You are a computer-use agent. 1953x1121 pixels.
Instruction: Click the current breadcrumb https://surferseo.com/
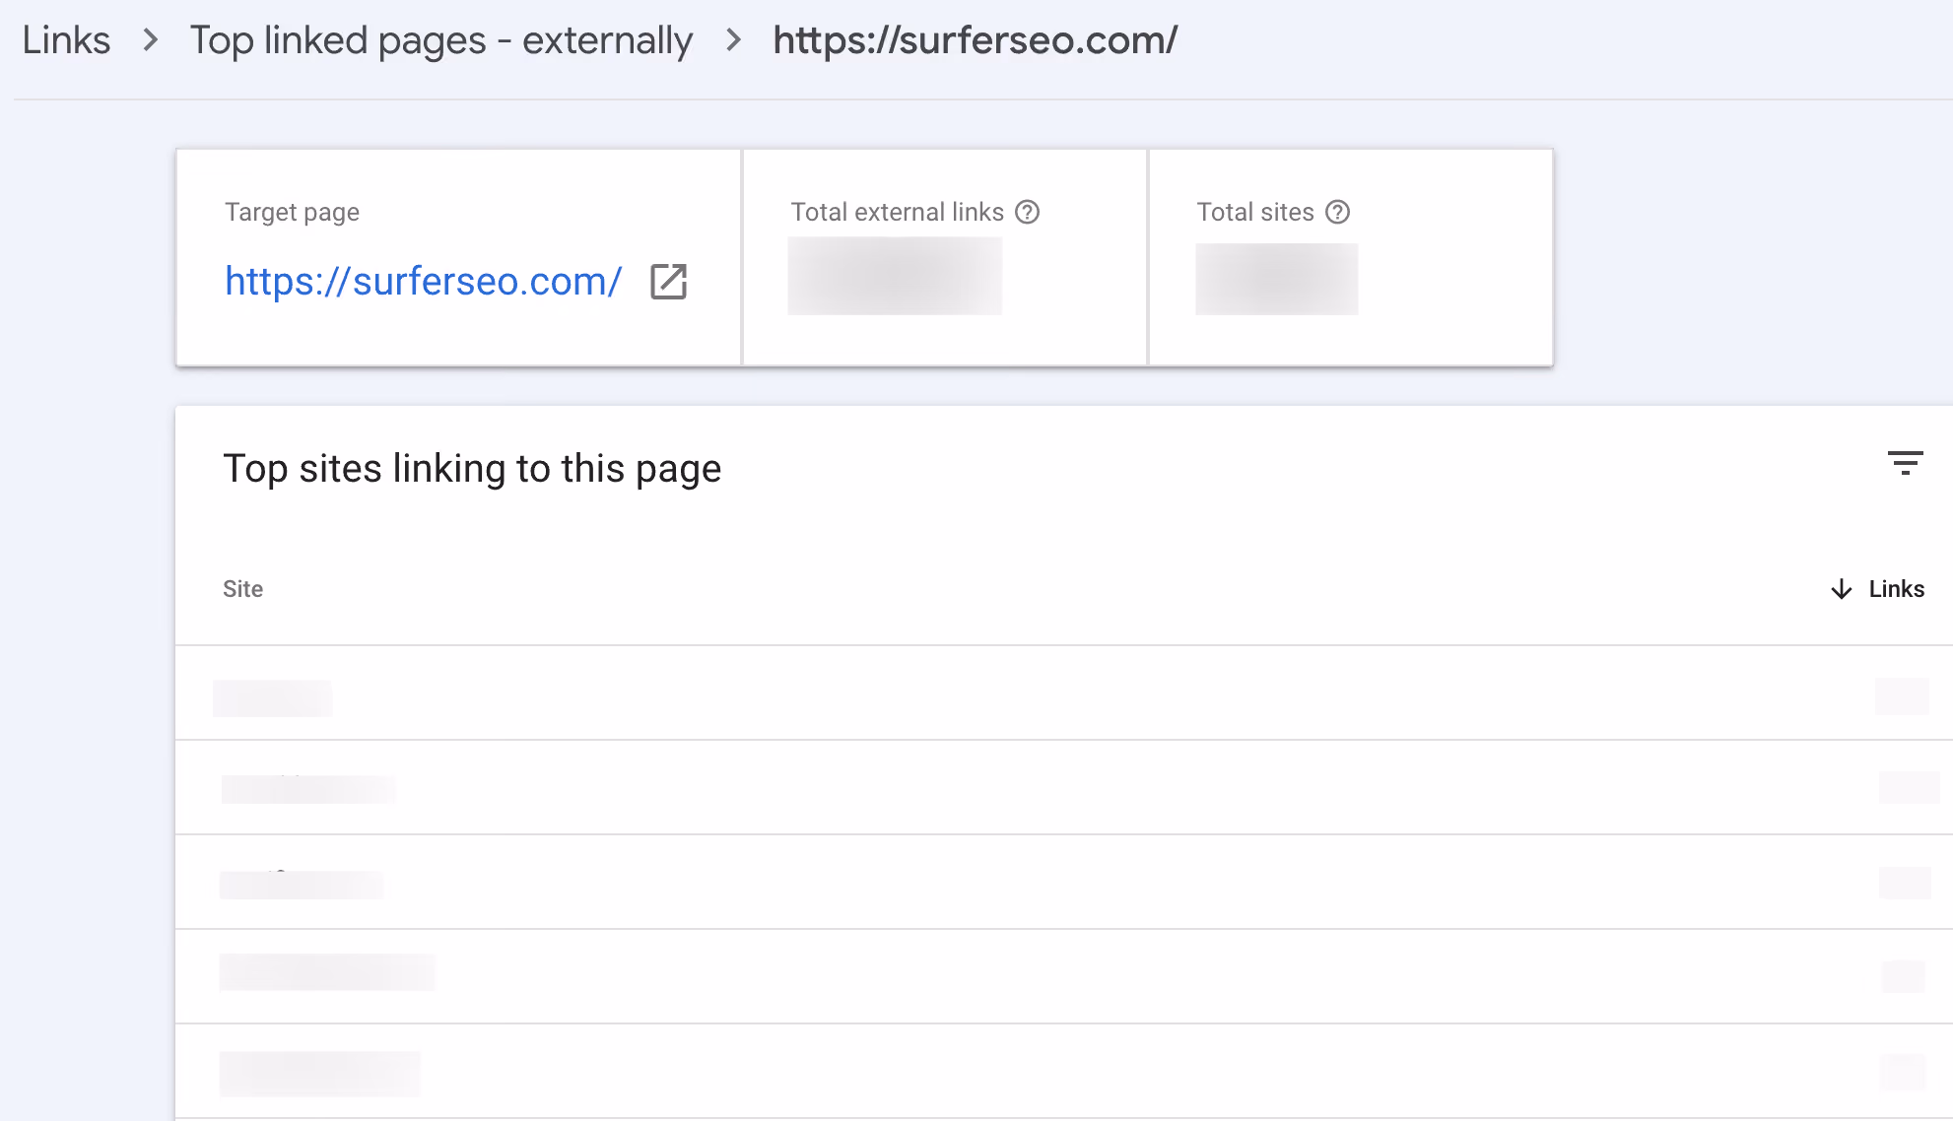click(976, 40)
